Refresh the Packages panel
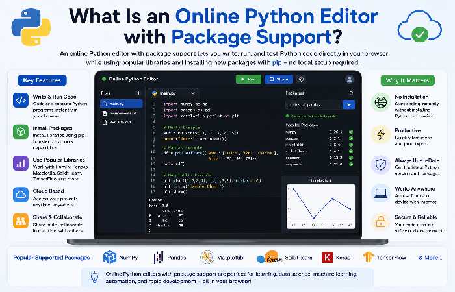This screenshot has width=455, height=292. click(351, 93)
